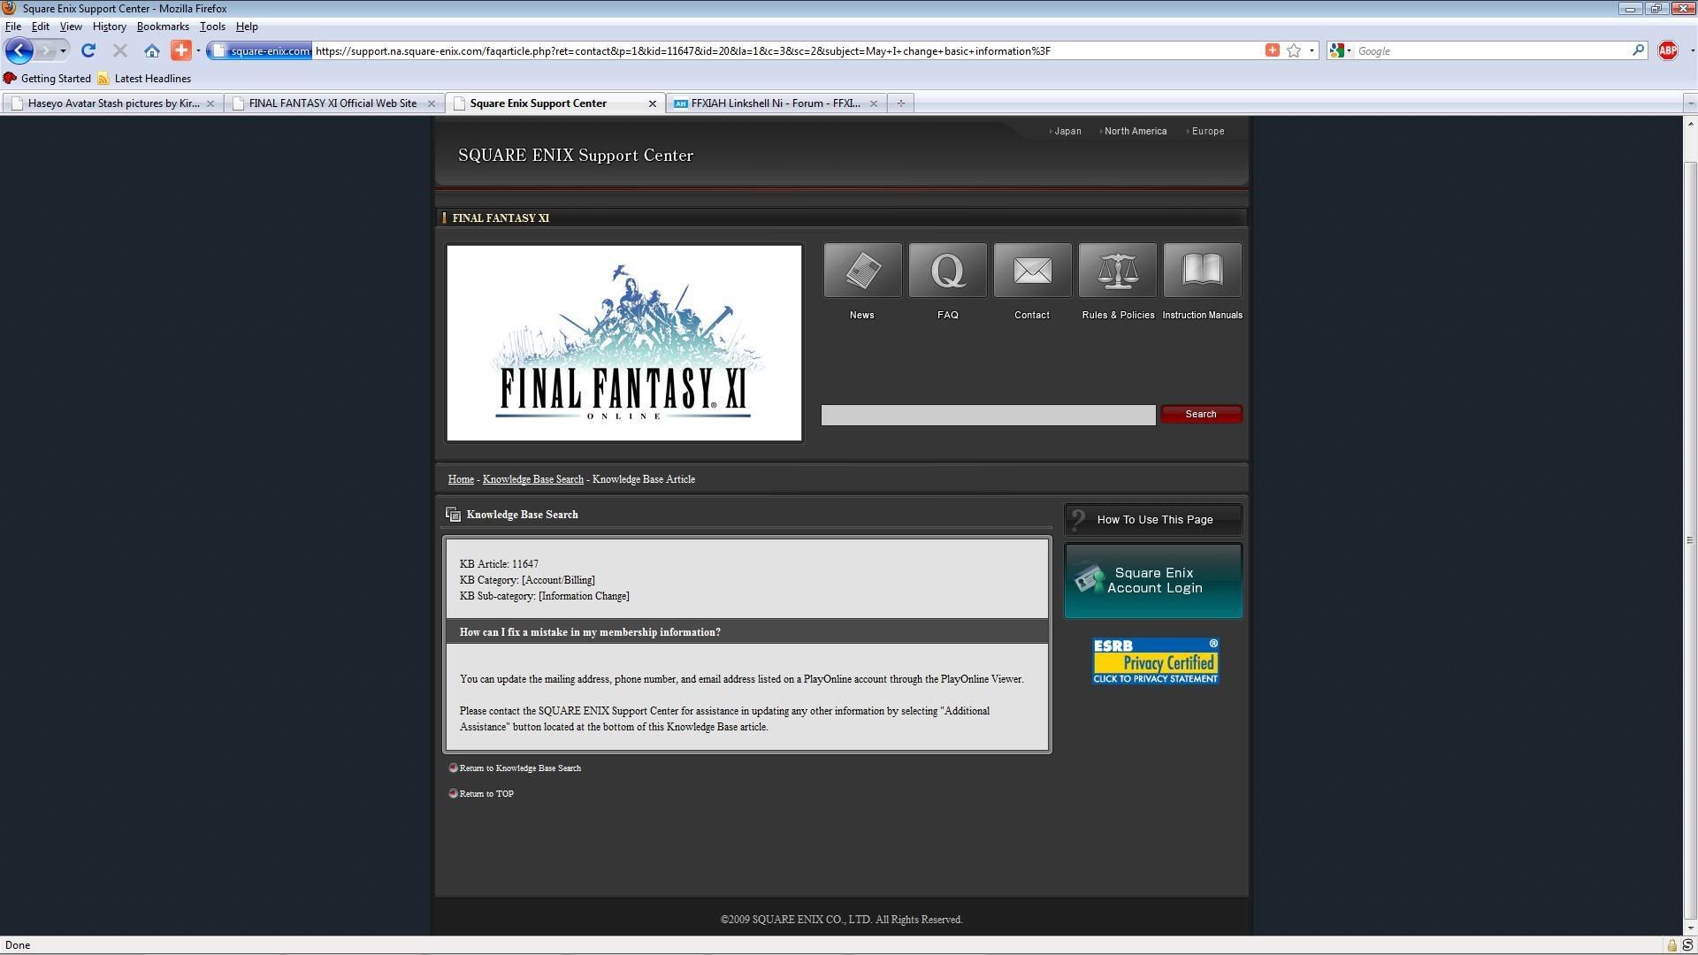Expand the list all tabs arrow

(1690, 103)
